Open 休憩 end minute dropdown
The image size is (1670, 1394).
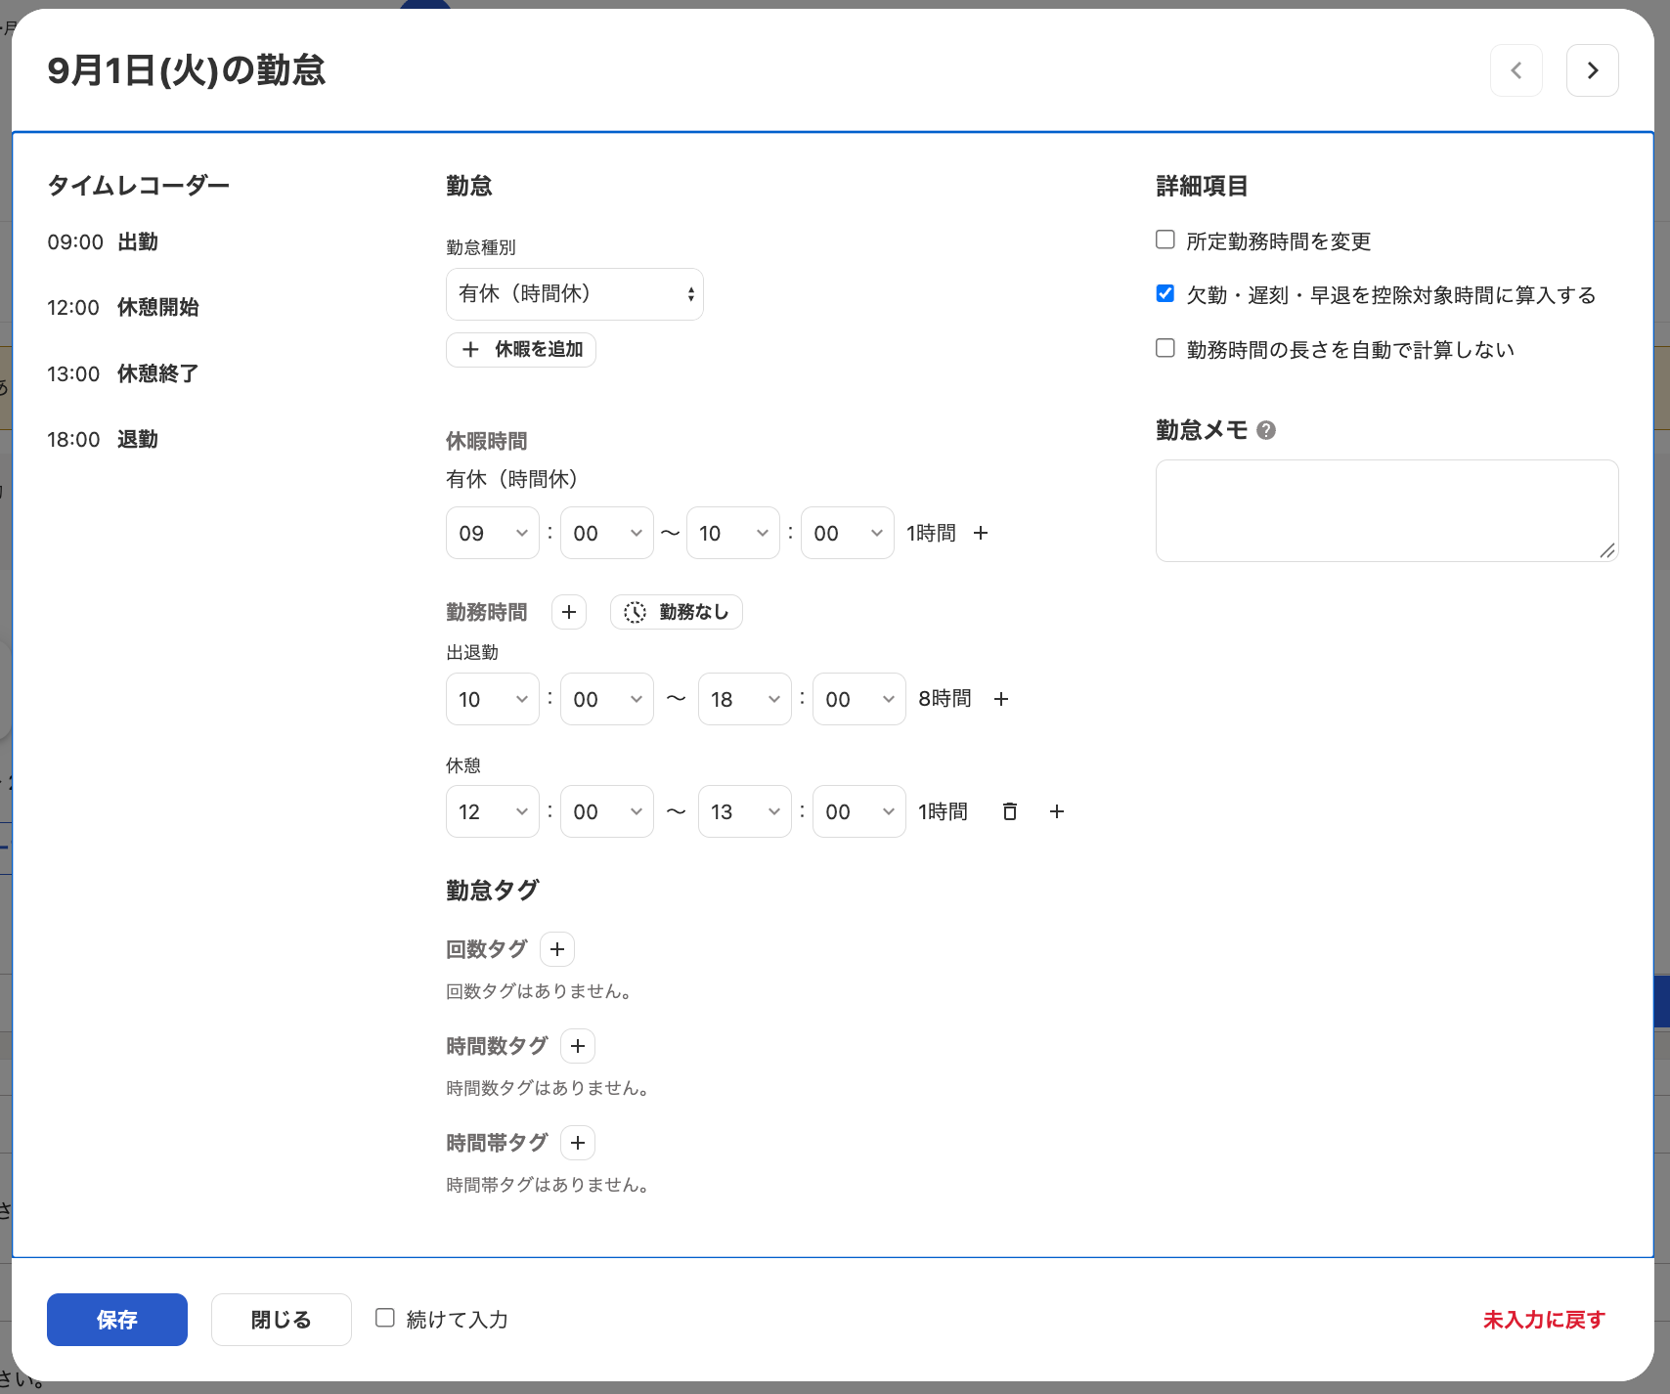[x=859, y=811]
